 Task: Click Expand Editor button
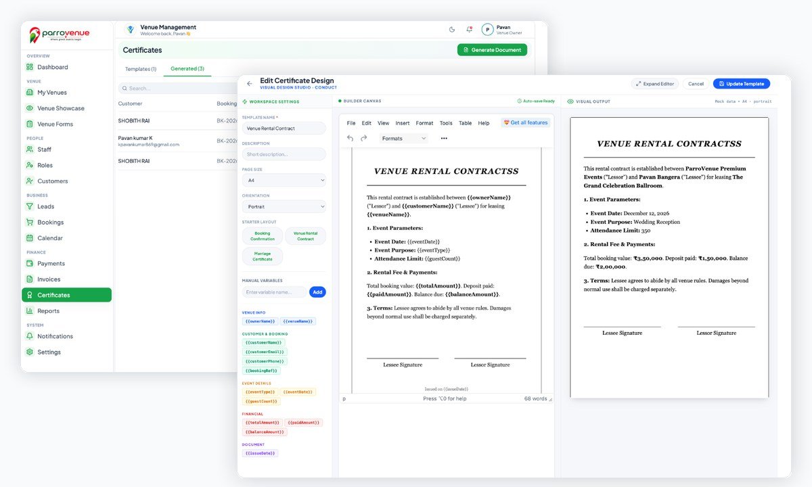(x=655, y=84)
